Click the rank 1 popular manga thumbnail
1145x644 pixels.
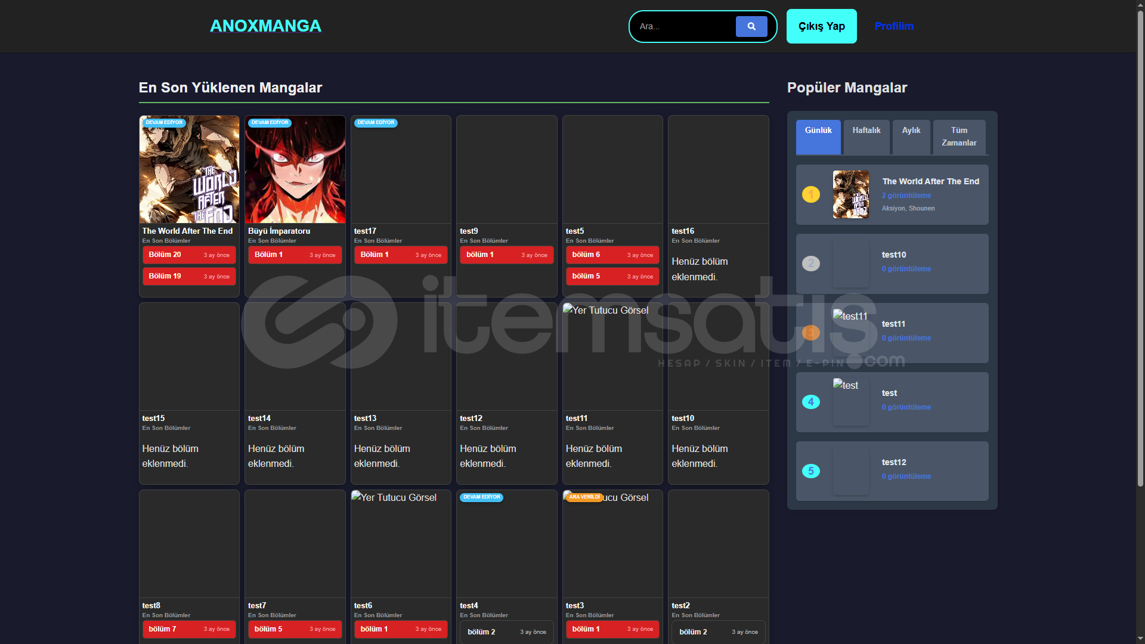point(850,194)
